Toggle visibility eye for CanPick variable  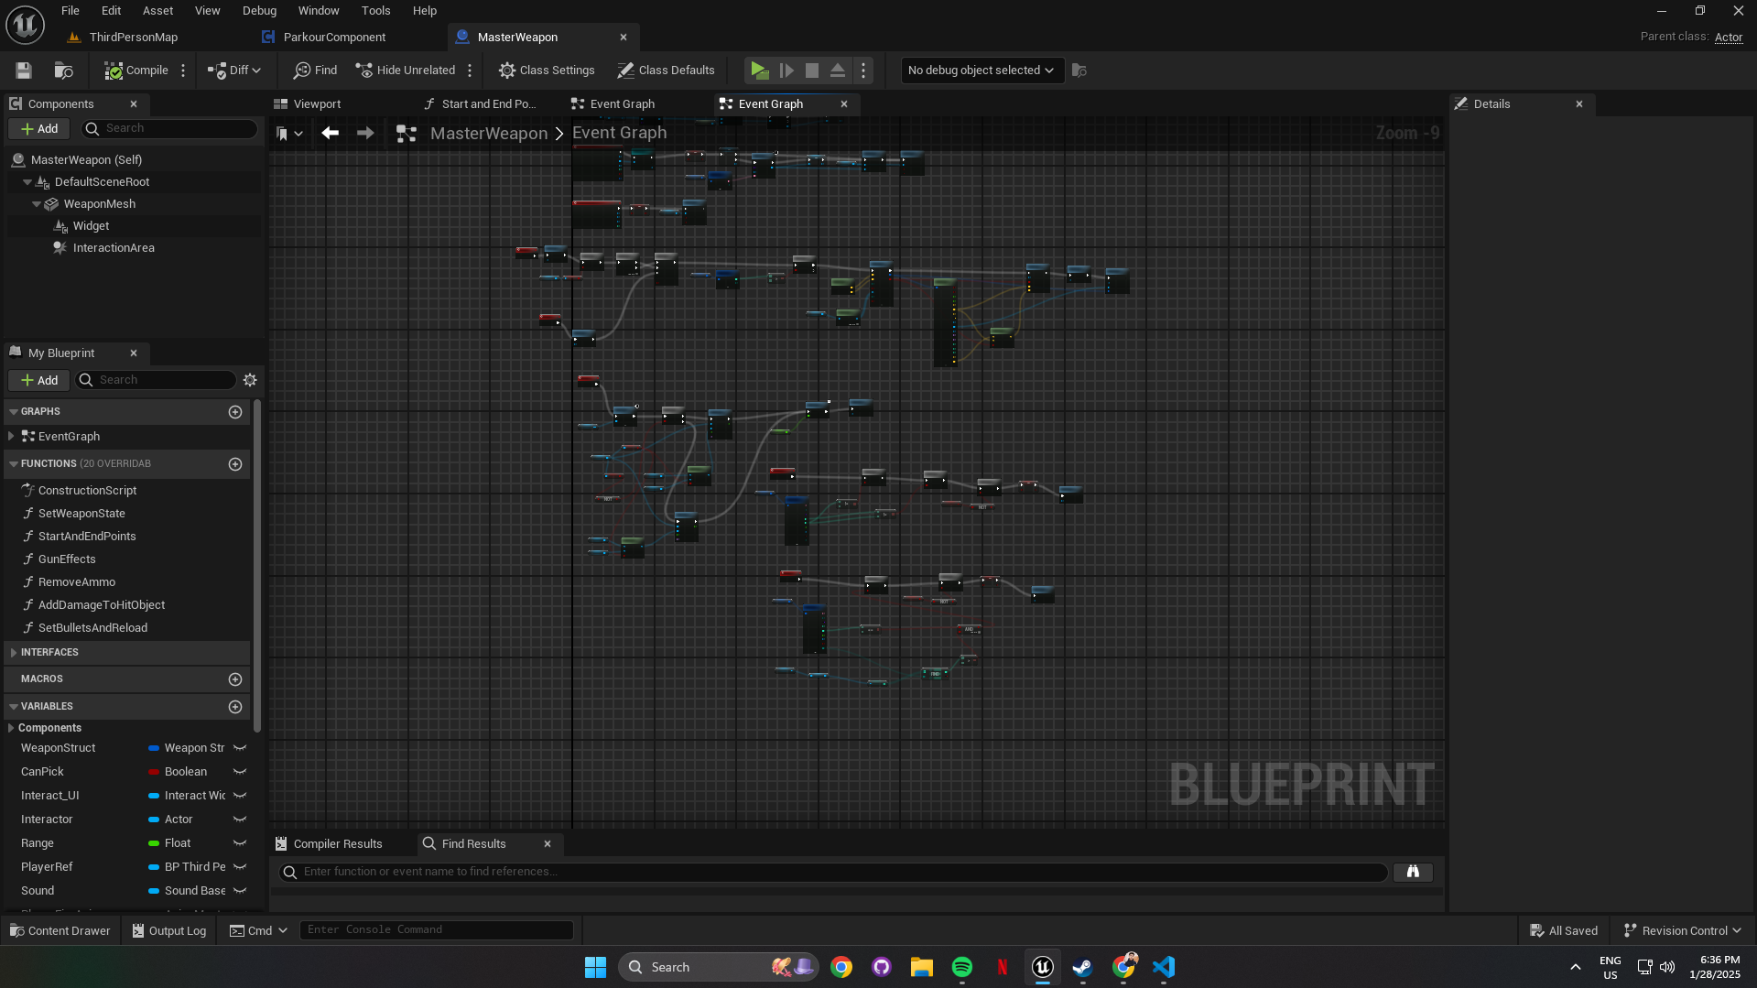click(240, 772)
